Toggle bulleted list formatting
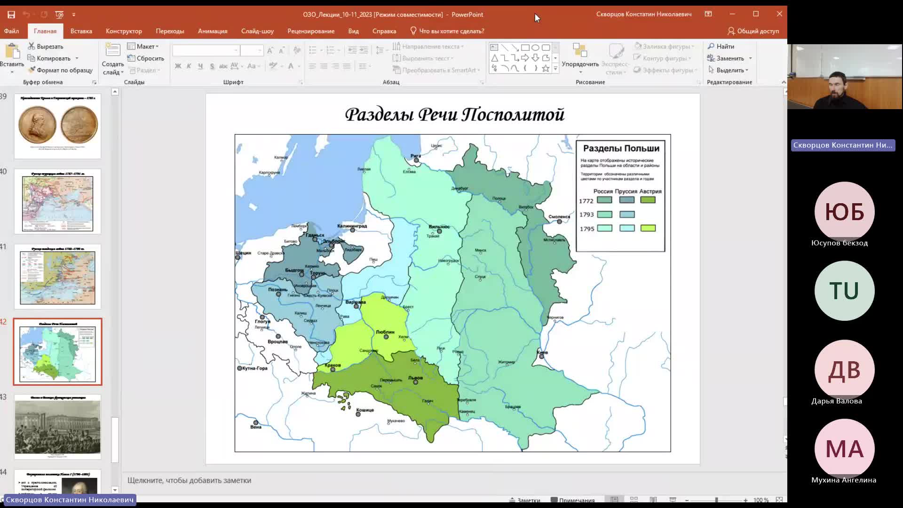Screen dimensions: 903x508 click(313, 50)
